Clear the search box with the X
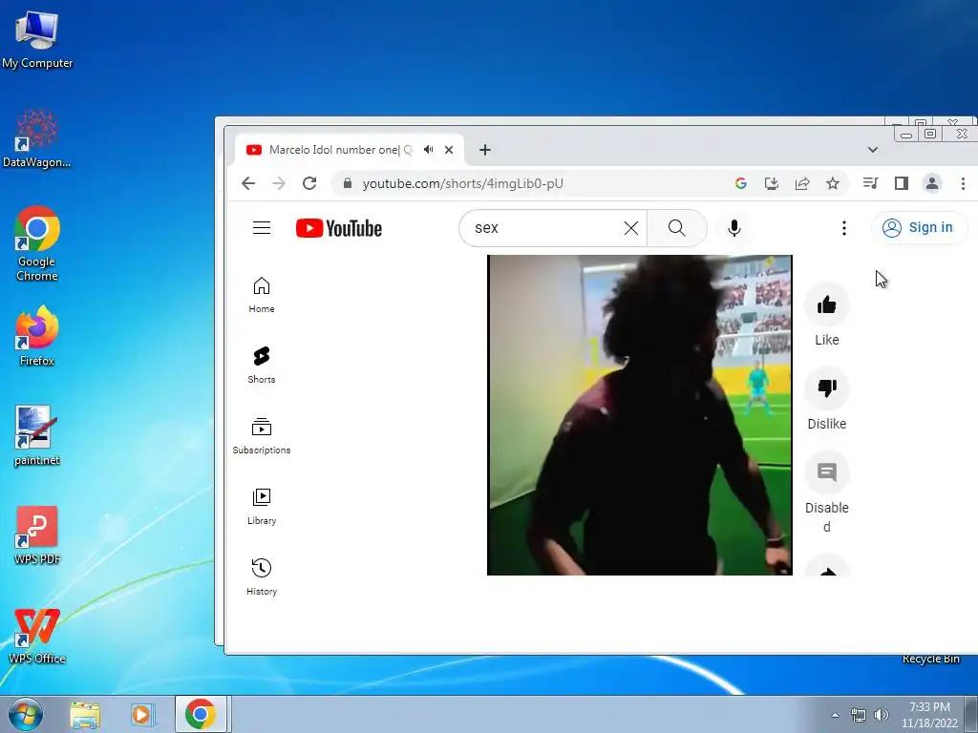Screen dimensions: 978x733 pyautogui.click(x=630, y=228)
